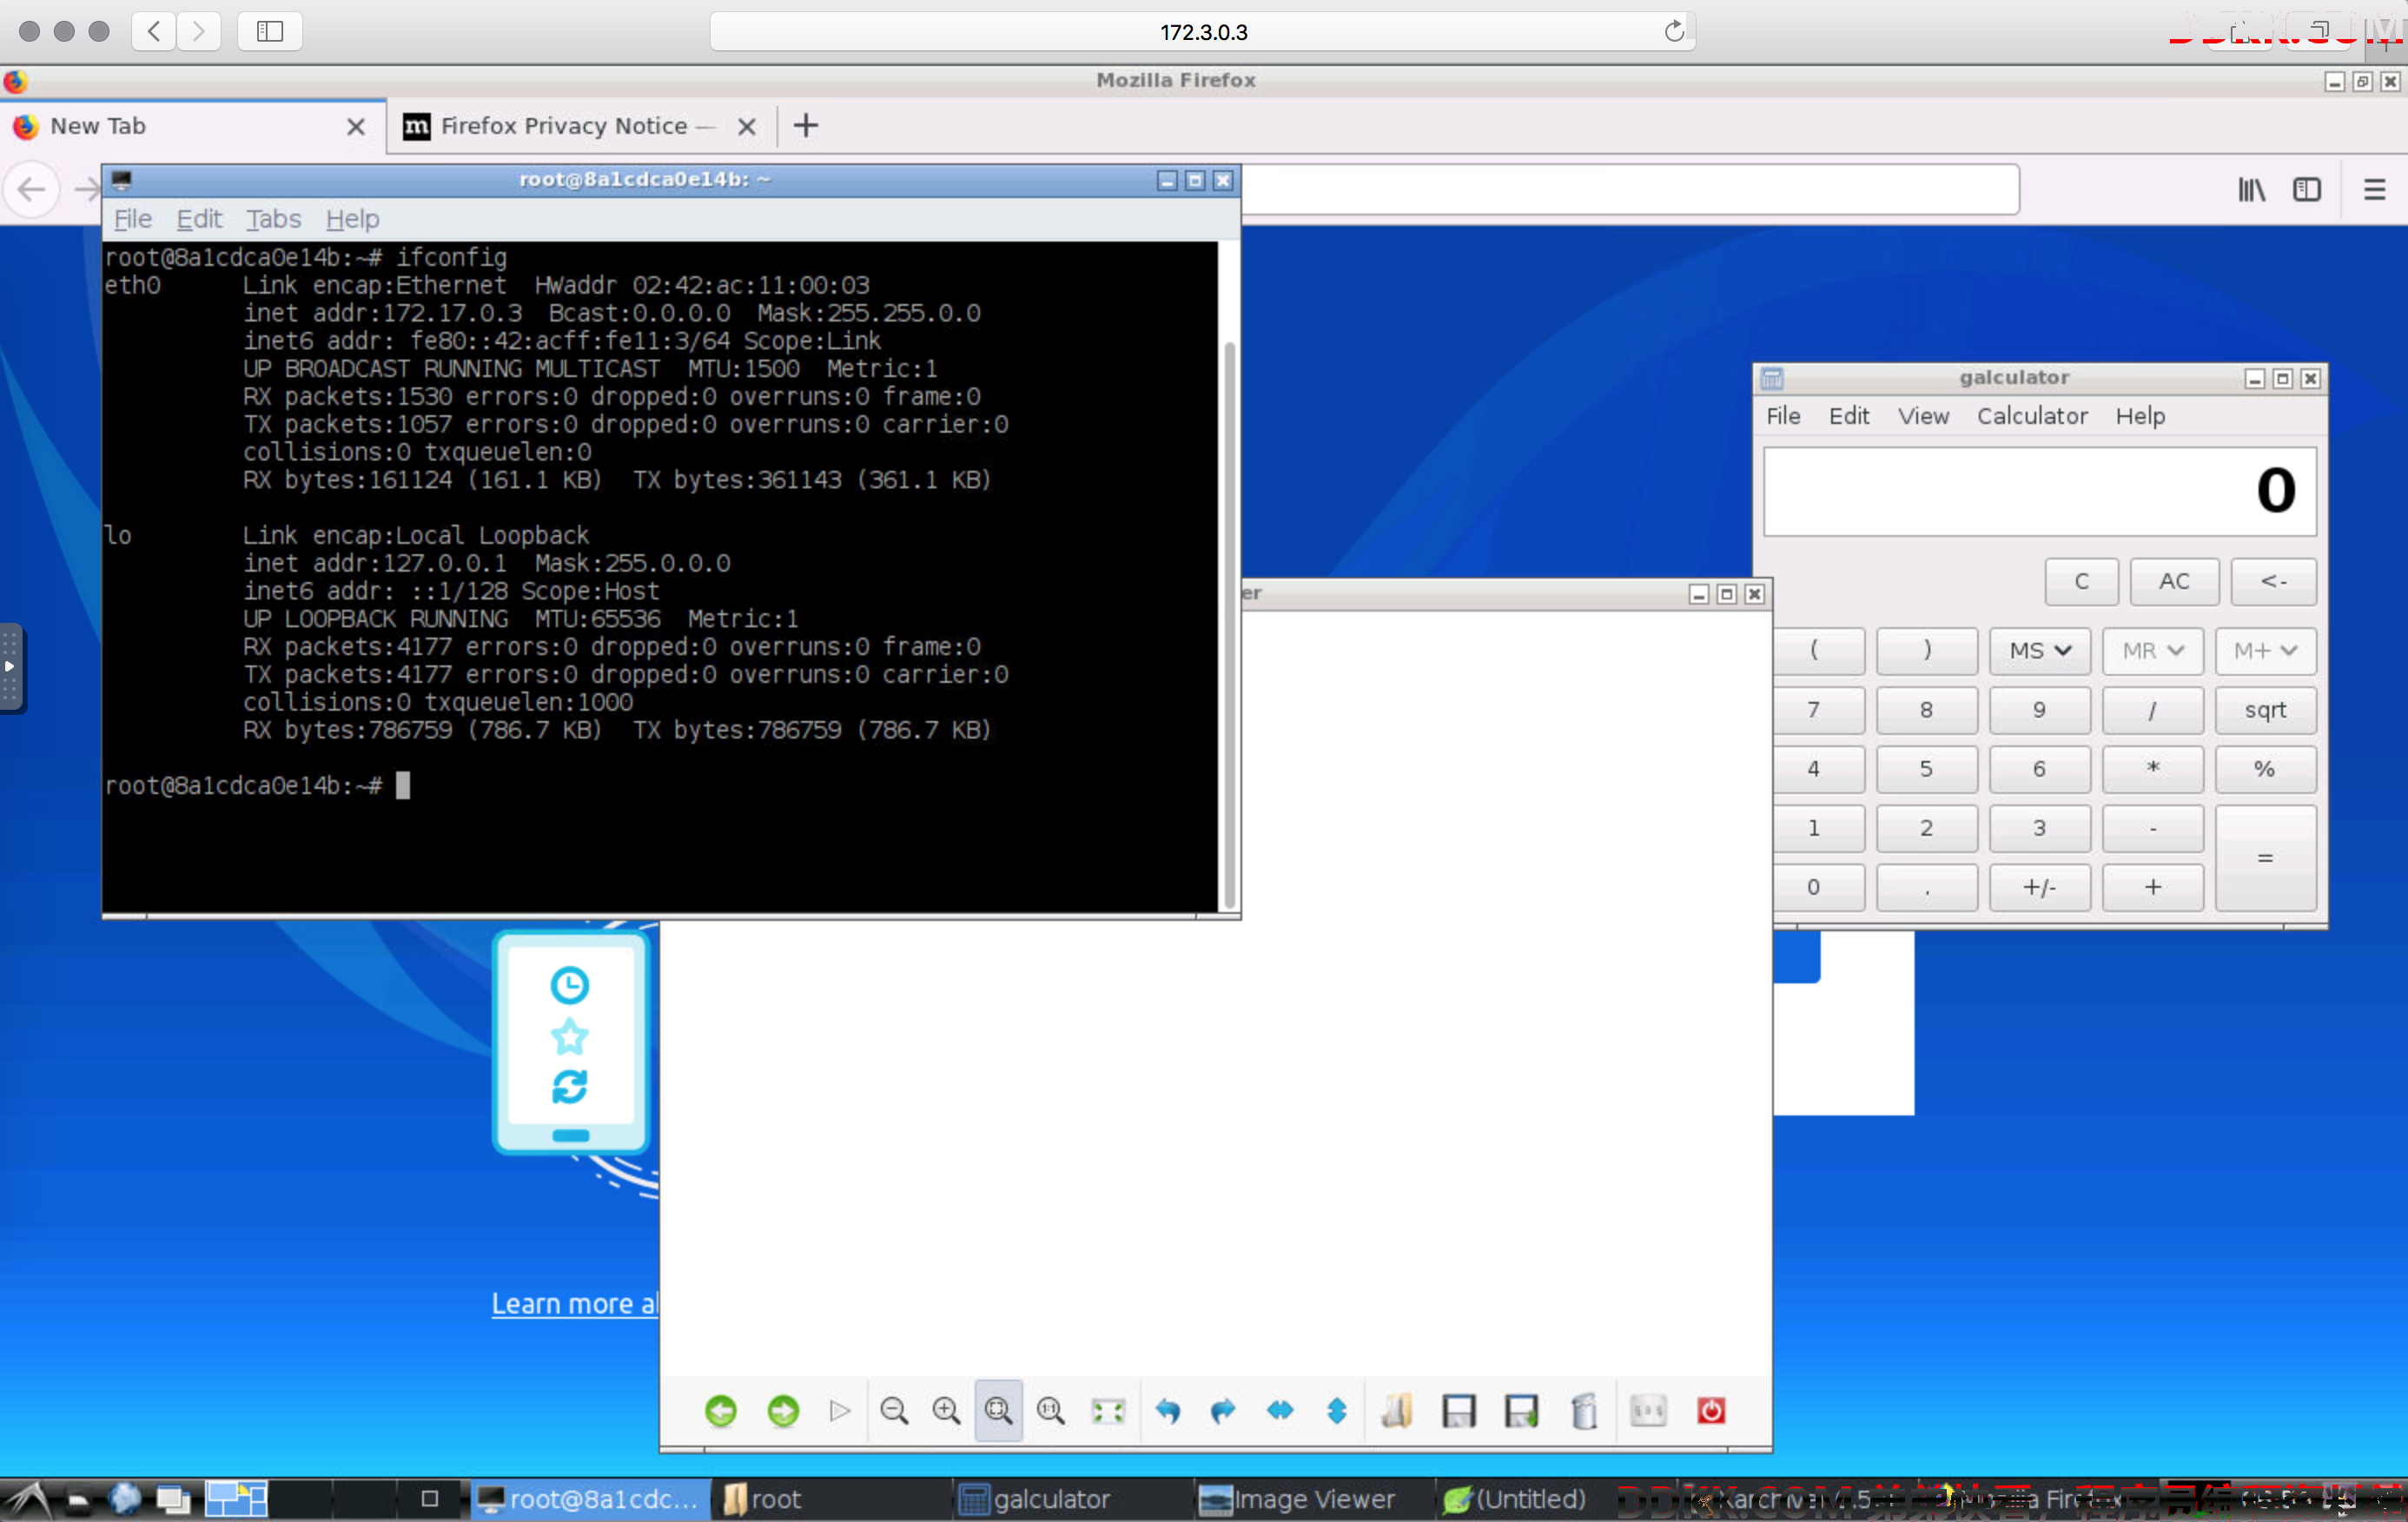This screenshot has width=2408, height=1522.
Task: Rotate image clockwise in Image Viewer
Action: pyautogui.click(x=1222, y=1410)
